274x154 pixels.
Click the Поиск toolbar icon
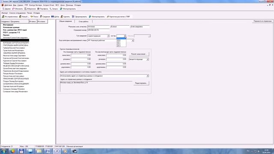tap(31, 17)
